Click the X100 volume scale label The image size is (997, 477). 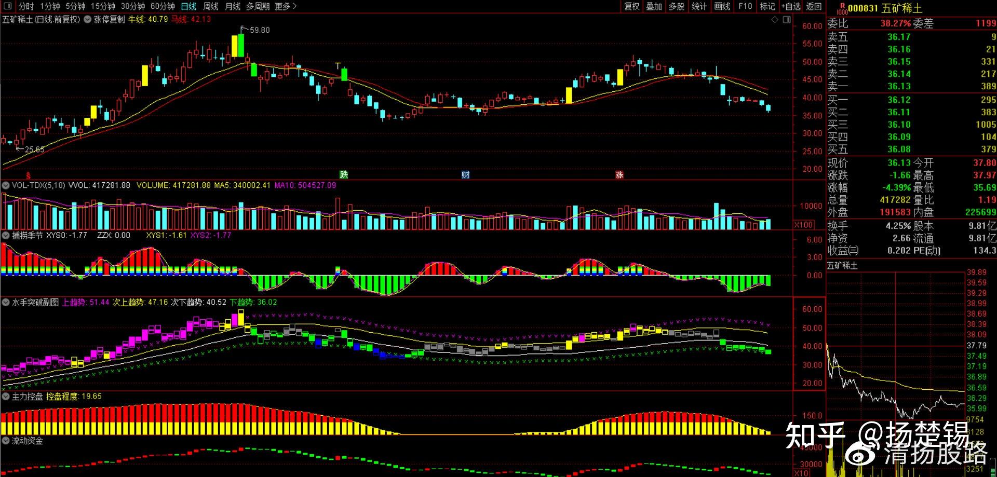click(x=803, y=225)
